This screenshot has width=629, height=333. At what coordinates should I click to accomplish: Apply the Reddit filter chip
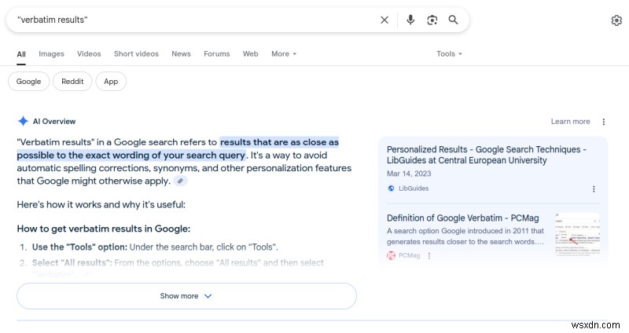pyautogui.click(x=72, y=82)
